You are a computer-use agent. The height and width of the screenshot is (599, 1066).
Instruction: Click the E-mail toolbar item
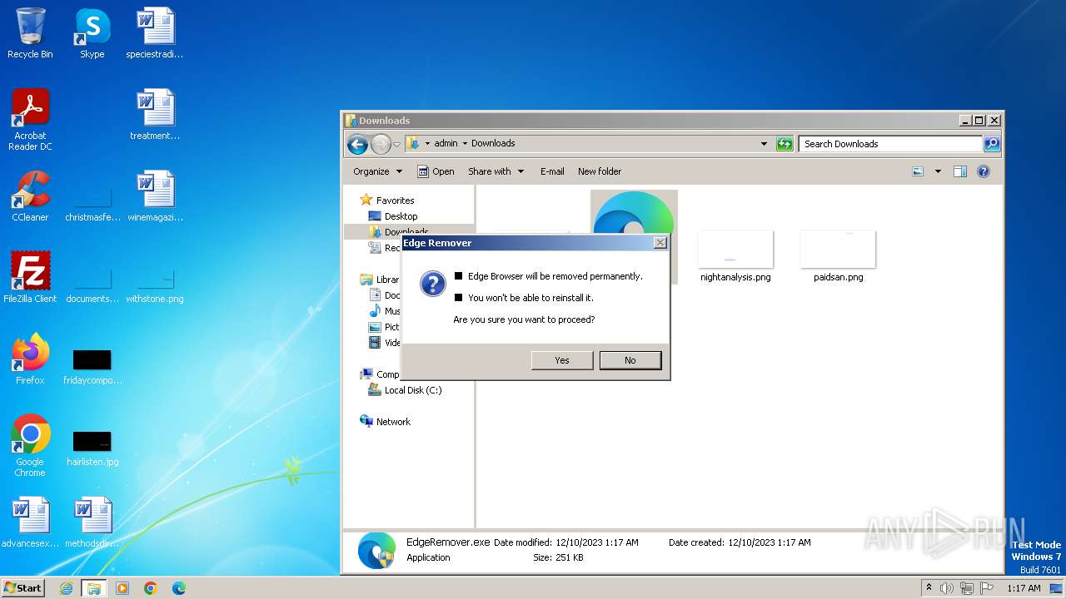pyautogui.click(x=552, y=171)
